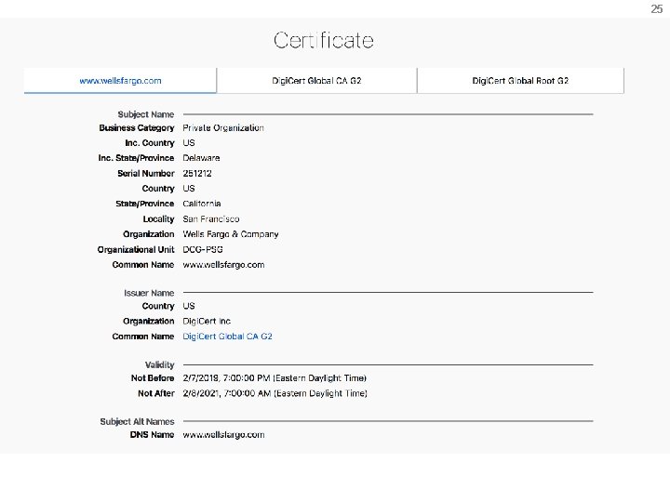The height and width of the screenshot is (502, 670).
Task: Click the Issuer Name section heading
Action: coord(149,293)
